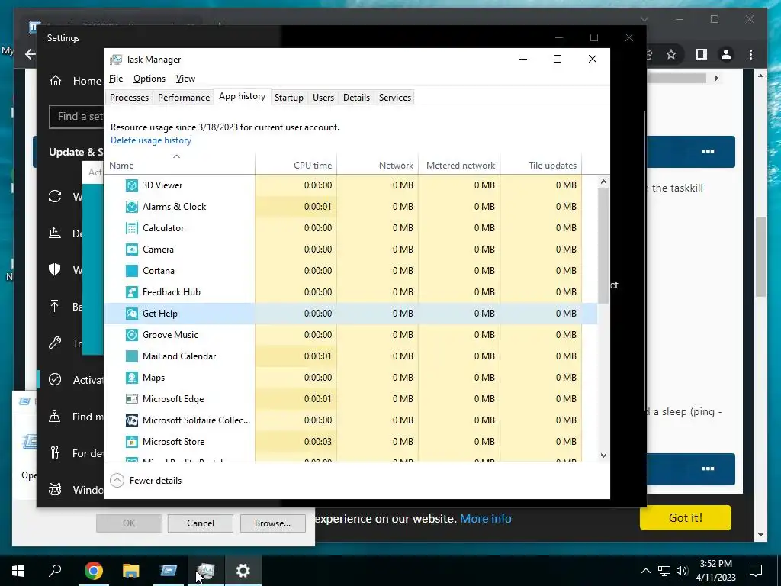
Task: Click the Alarms & Clock app icon
Action: coord(131,207)
